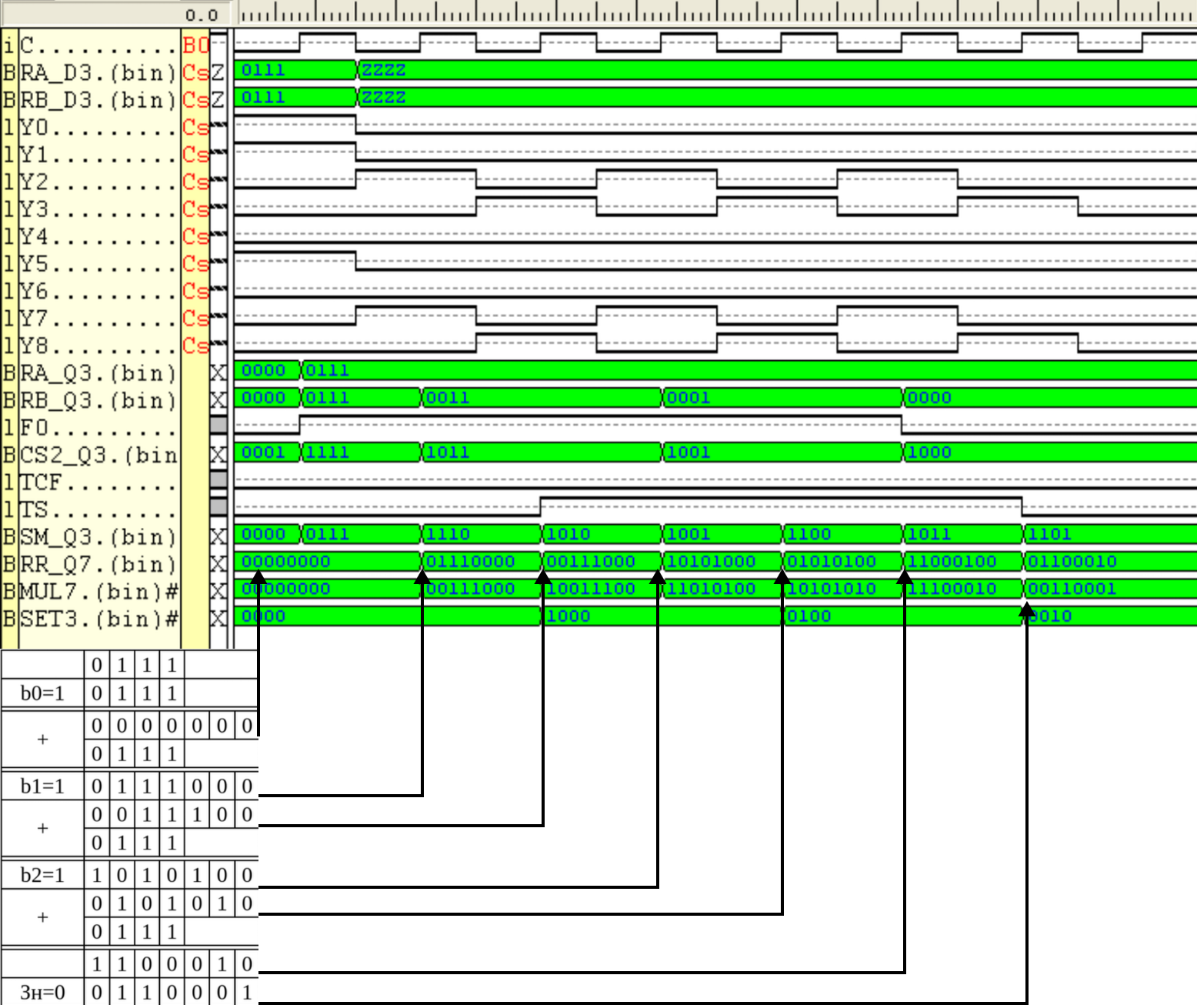Click the red B0 stimulus marker for C
The height and width of the screenshot is (1005, 1197).
pos(195,45)
